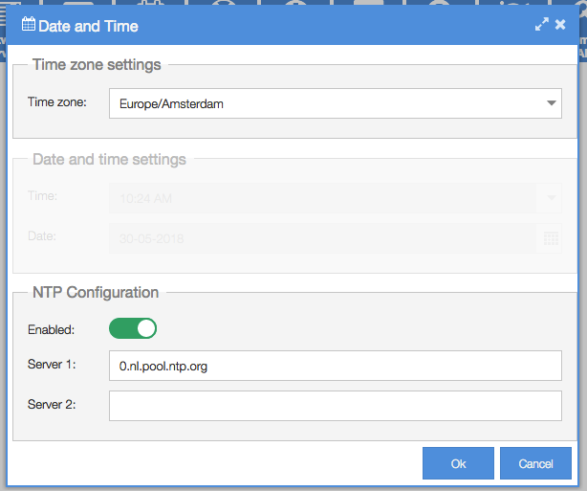This screenshot has width=587, height=491.
Task: Click the Europe/Amsterdam time zone combo box
Action: pos(335,103)
